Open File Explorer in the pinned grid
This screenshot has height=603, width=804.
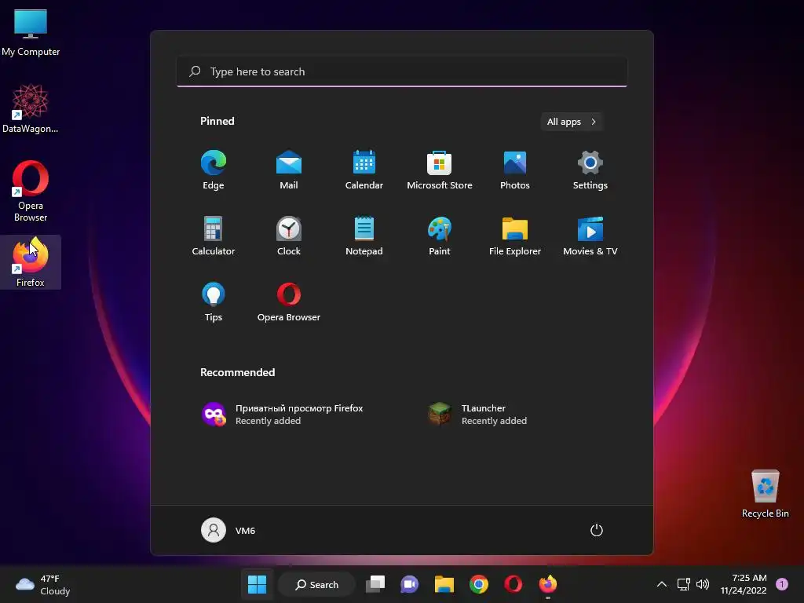pos(515,236)
